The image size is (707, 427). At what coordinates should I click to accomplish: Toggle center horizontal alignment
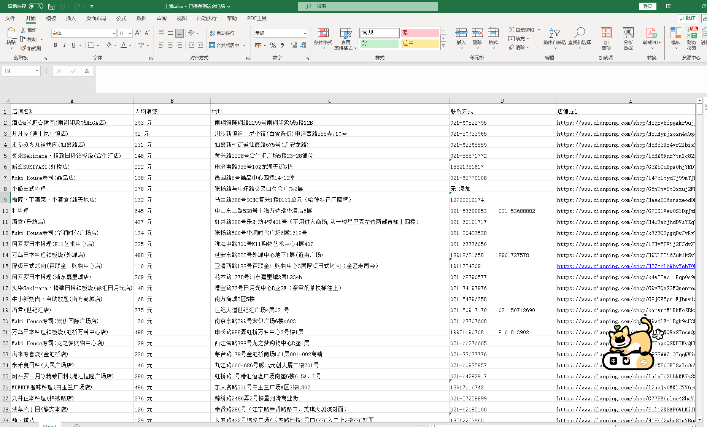pos(170,45)
